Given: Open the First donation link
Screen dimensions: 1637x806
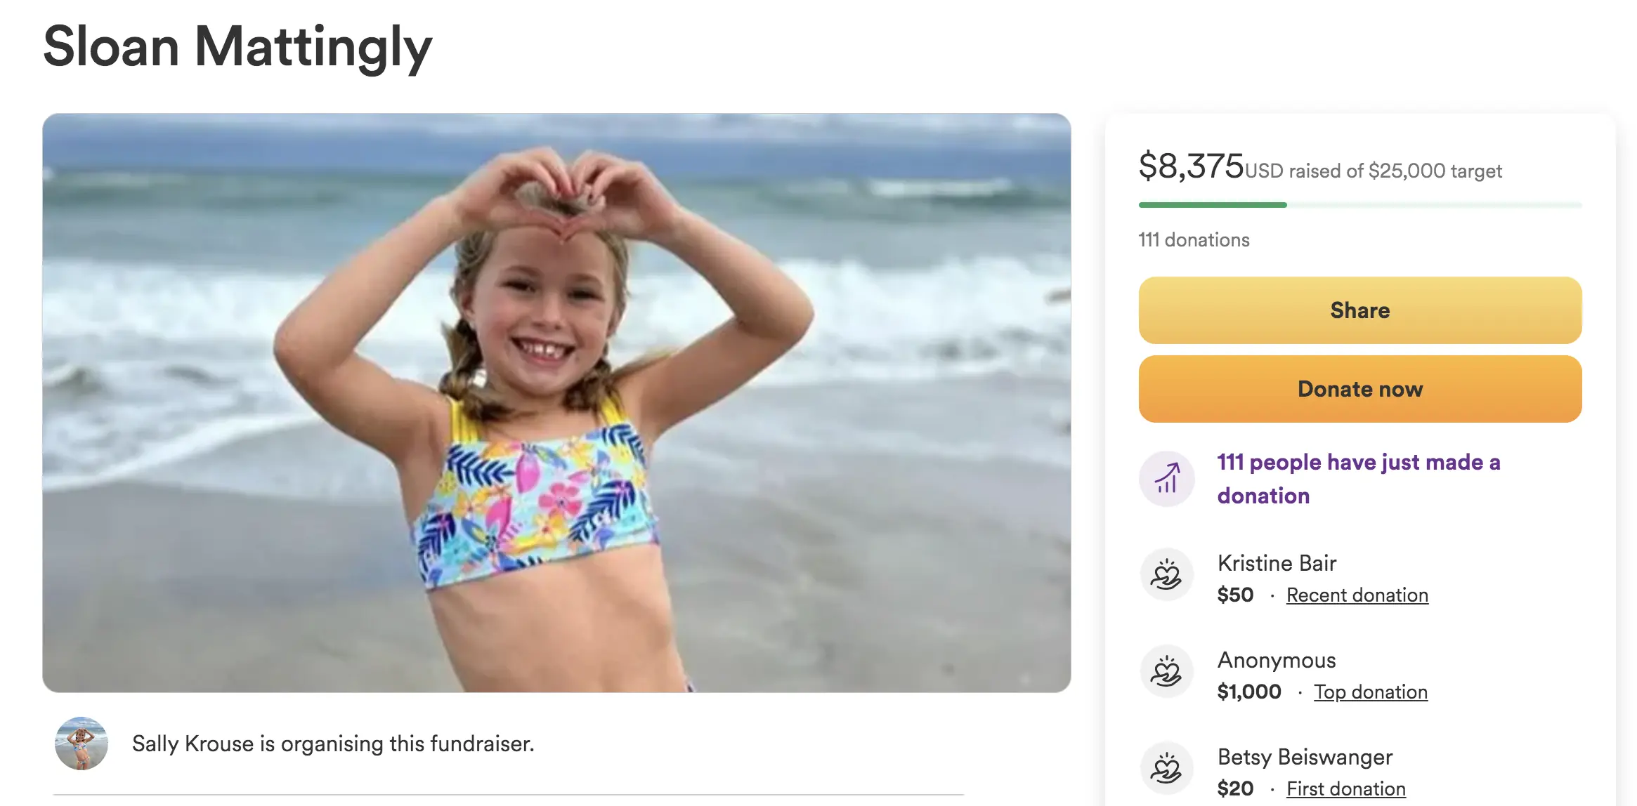Looking at the screenshot, I should click(1345, 789).
